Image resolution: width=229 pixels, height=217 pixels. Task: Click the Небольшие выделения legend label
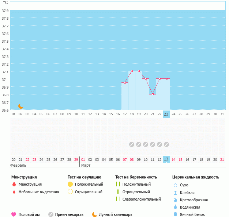click(x=38, y=192)
